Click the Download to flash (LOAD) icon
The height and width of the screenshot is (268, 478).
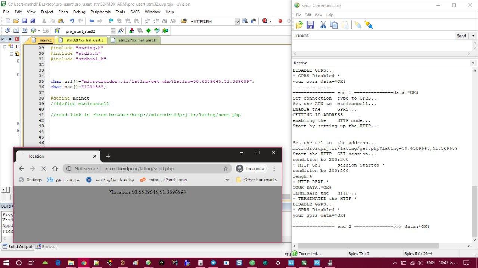(x=57, y=31)
